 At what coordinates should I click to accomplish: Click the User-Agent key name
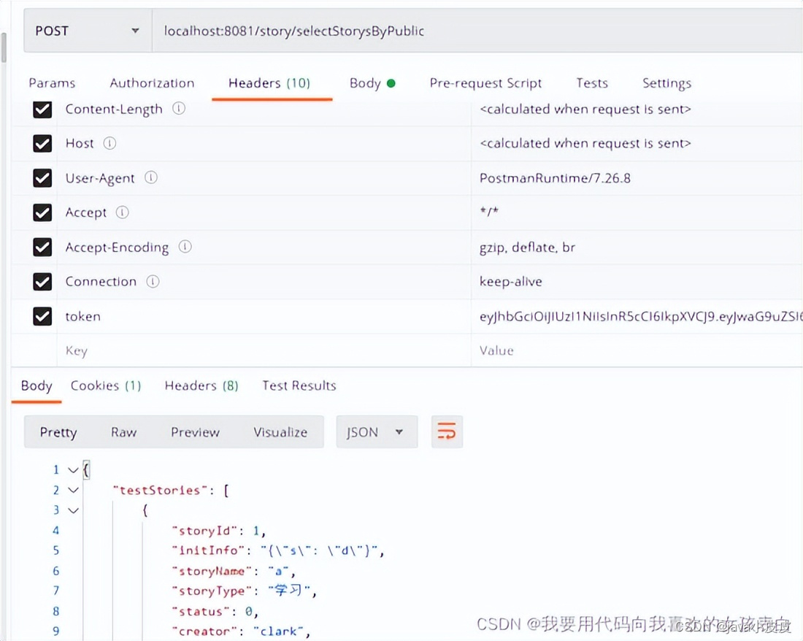(100, 178)
